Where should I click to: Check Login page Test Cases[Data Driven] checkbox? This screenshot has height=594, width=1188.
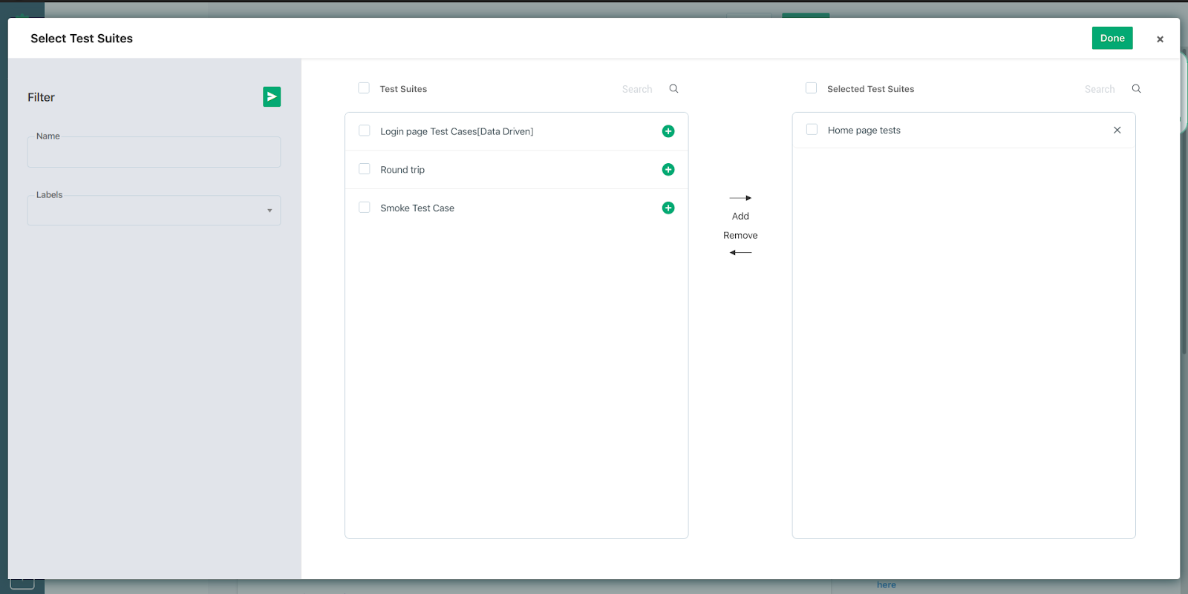click(x=365, y=131)
